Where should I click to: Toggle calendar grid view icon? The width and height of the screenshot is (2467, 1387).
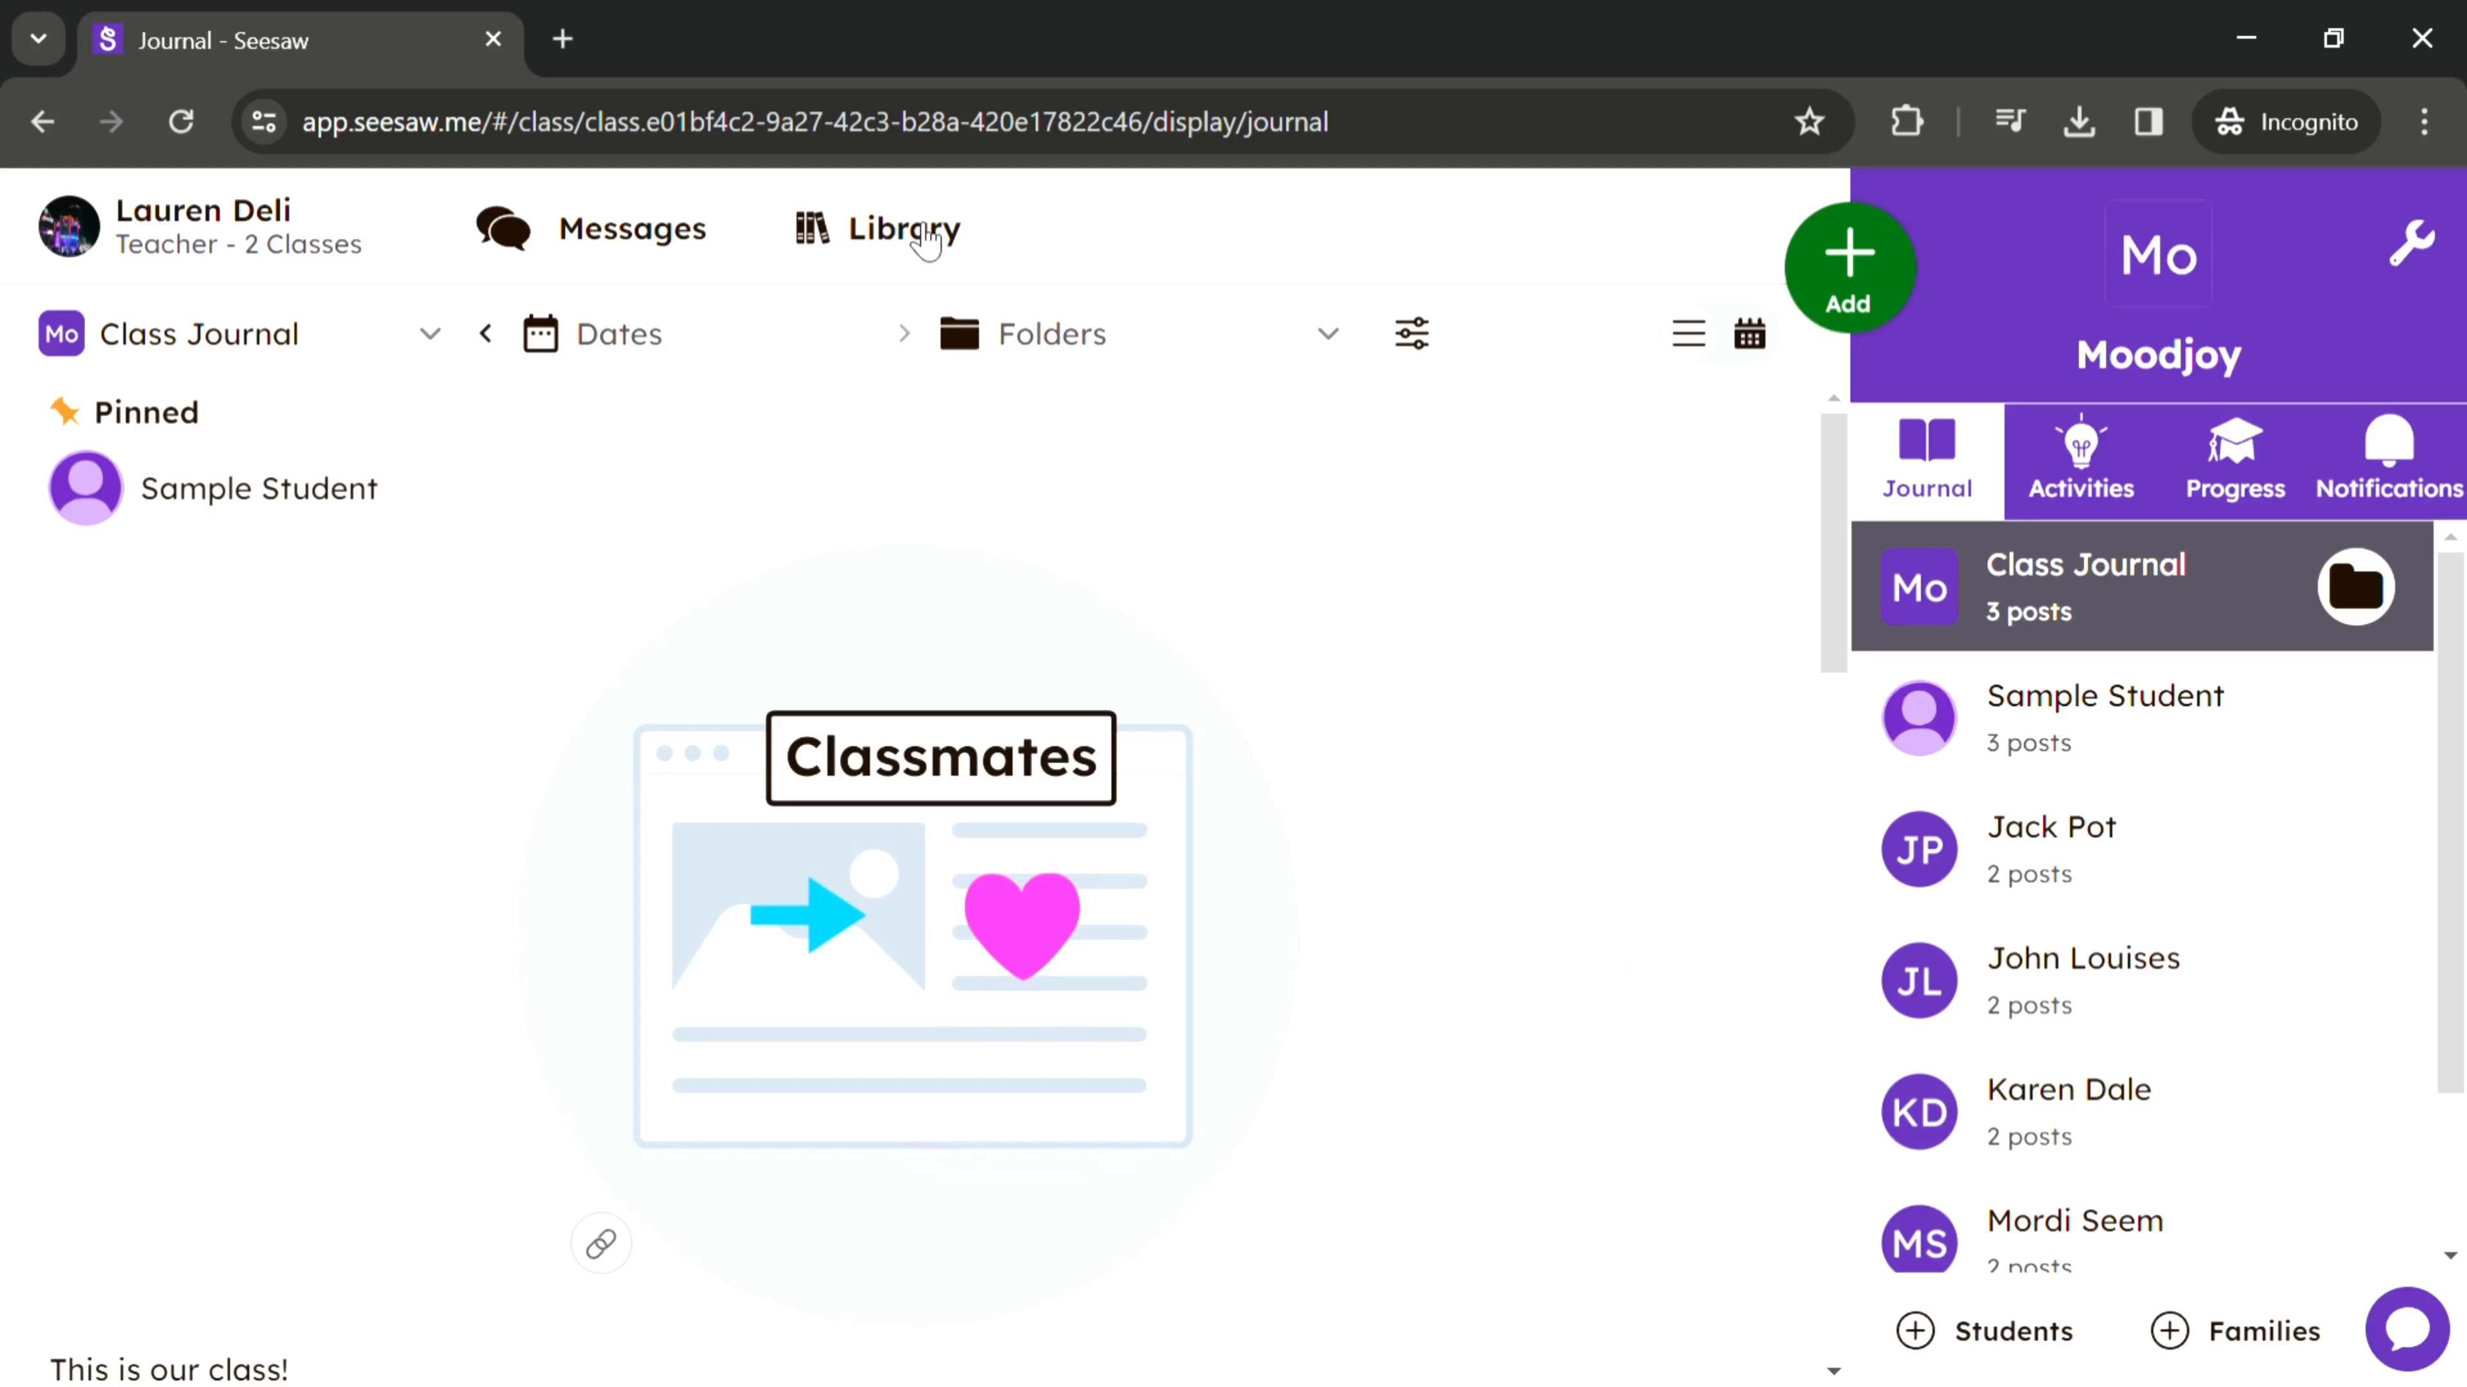pyautogui.click(x=1750, y=334)
